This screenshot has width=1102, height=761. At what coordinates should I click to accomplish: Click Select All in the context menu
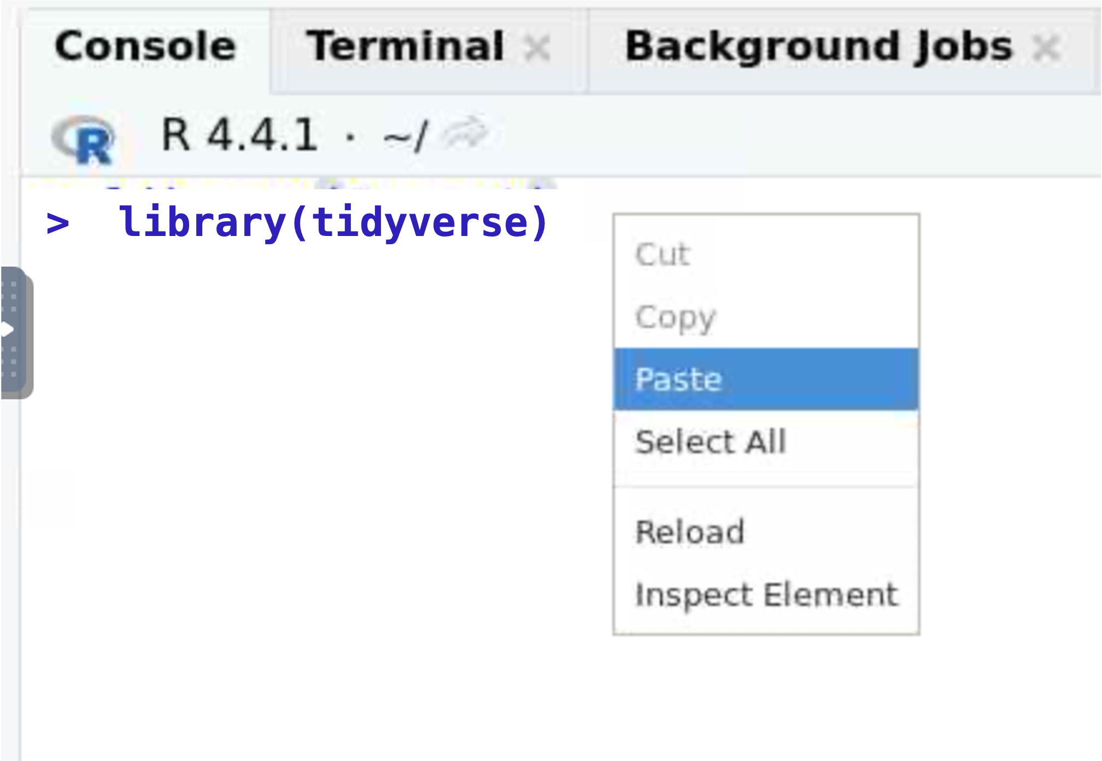click(710, 441)
